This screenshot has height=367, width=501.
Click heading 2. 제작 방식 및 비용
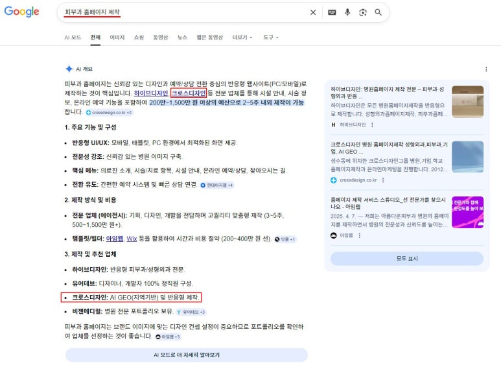91,200
